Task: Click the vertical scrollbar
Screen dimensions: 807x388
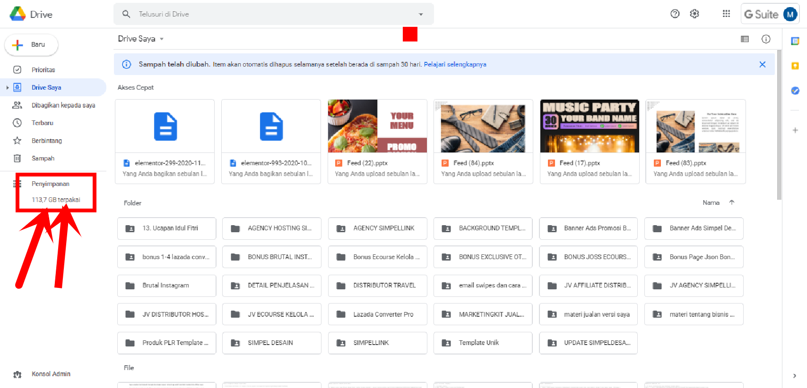Action: pyautogui.click(x=779, y=125)
